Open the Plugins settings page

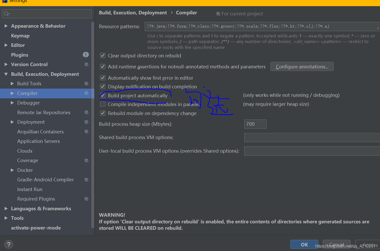[20, 55]
